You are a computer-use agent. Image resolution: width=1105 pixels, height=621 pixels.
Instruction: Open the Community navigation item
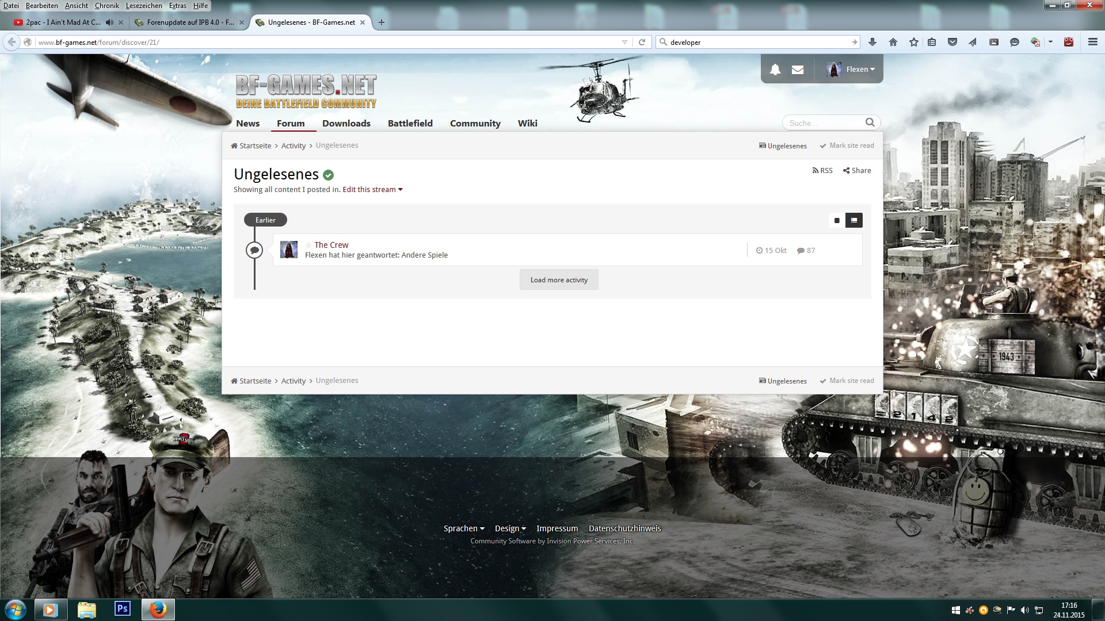[475, 123]
